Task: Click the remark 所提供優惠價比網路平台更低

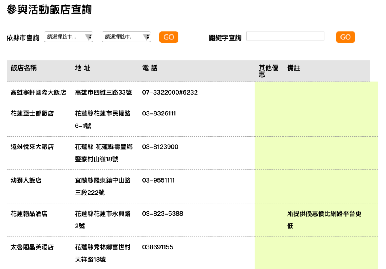Action: pos(324,220)
